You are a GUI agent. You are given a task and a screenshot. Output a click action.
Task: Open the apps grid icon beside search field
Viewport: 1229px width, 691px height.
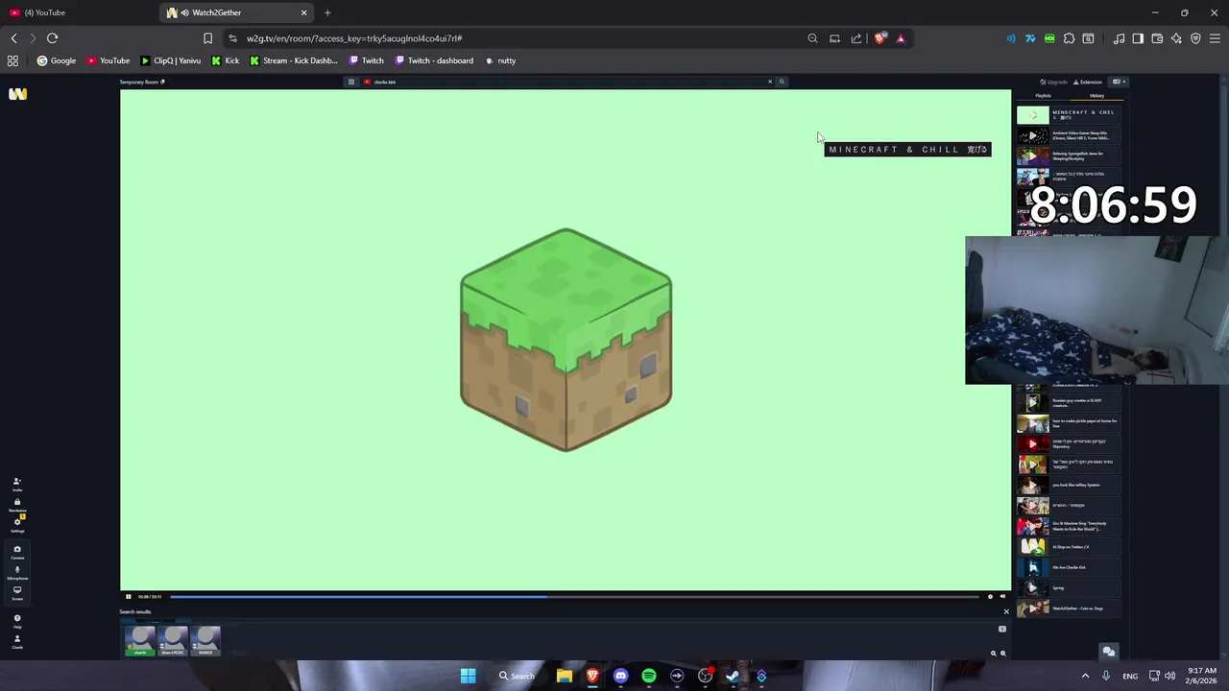(351, 82)
